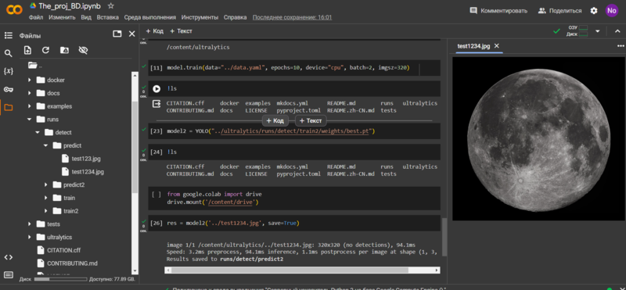This screenshot has height=290, width=626.
Task: Click the Google Drive icon beside notebook title
Action: 33,6
